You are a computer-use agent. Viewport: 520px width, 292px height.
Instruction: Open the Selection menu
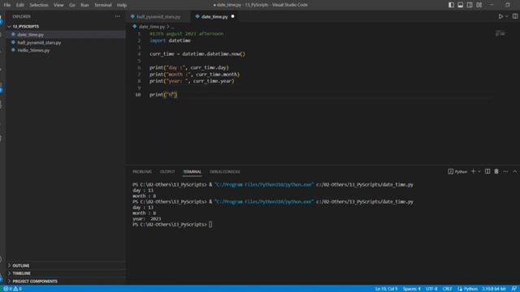pos(39,5)
